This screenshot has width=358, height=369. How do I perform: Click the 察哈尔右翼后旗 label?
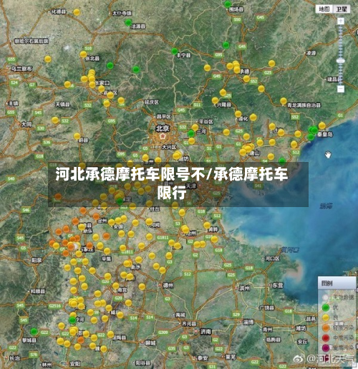click(32, 41)
